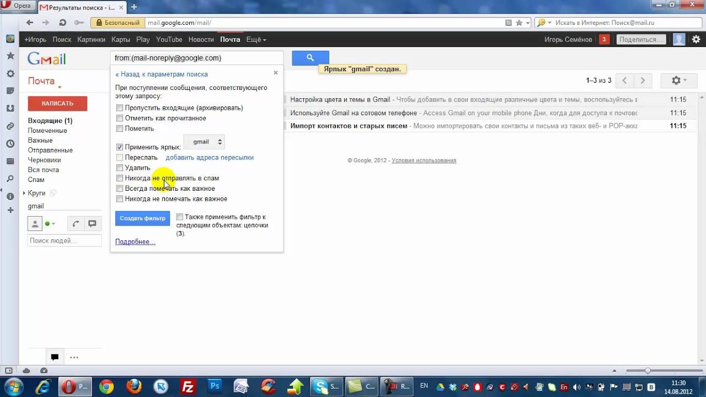
Task: Uncheck the 'Применить ярлык' checkbox
Action: pos(120,147)
